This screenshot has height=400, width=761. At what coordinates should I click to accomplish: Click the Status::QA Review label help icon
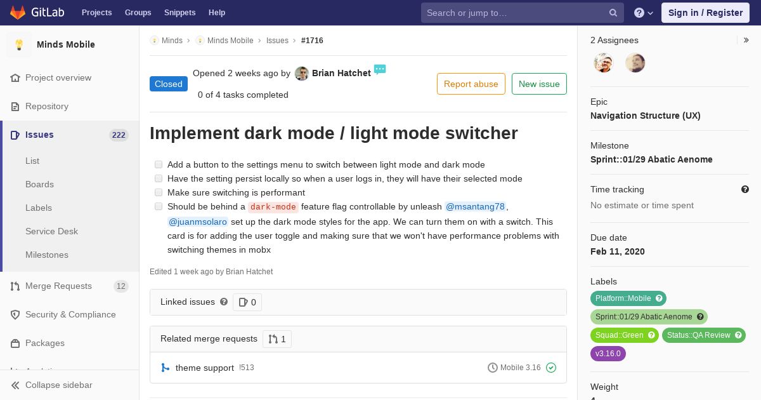coord(739,335)
